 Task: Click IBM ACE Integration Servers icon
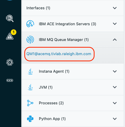coord(30,24)
